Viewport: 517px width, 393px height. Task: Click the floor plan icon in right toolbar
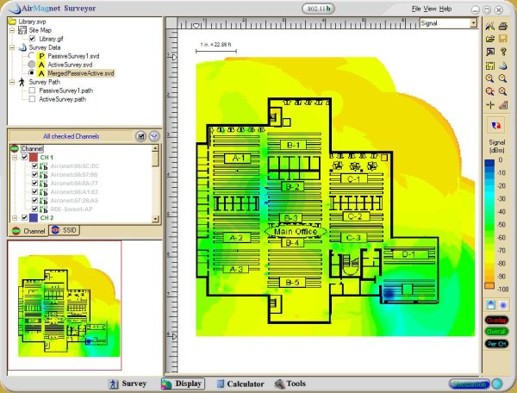click(490, 65)
